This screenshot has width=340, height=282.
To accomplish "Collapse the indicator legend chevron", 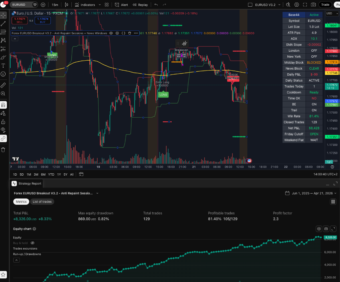I will (x=15, y=39).
